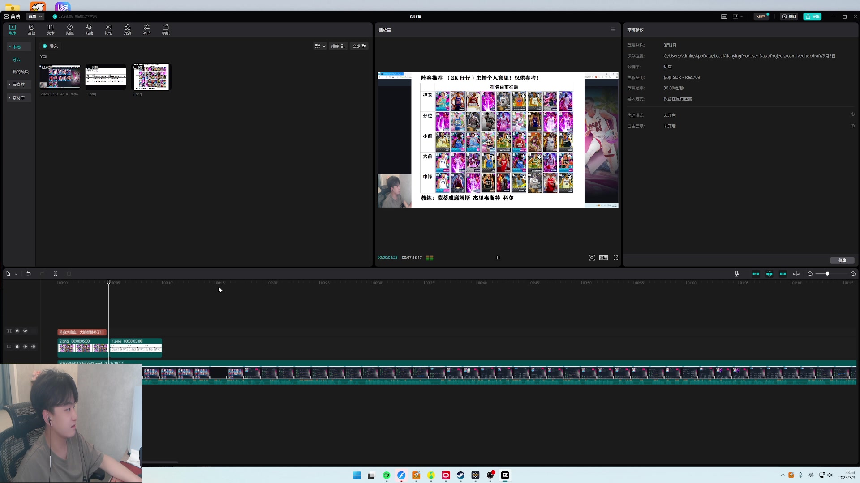Select 我的预设 in the sidebar

coord(20,72)
